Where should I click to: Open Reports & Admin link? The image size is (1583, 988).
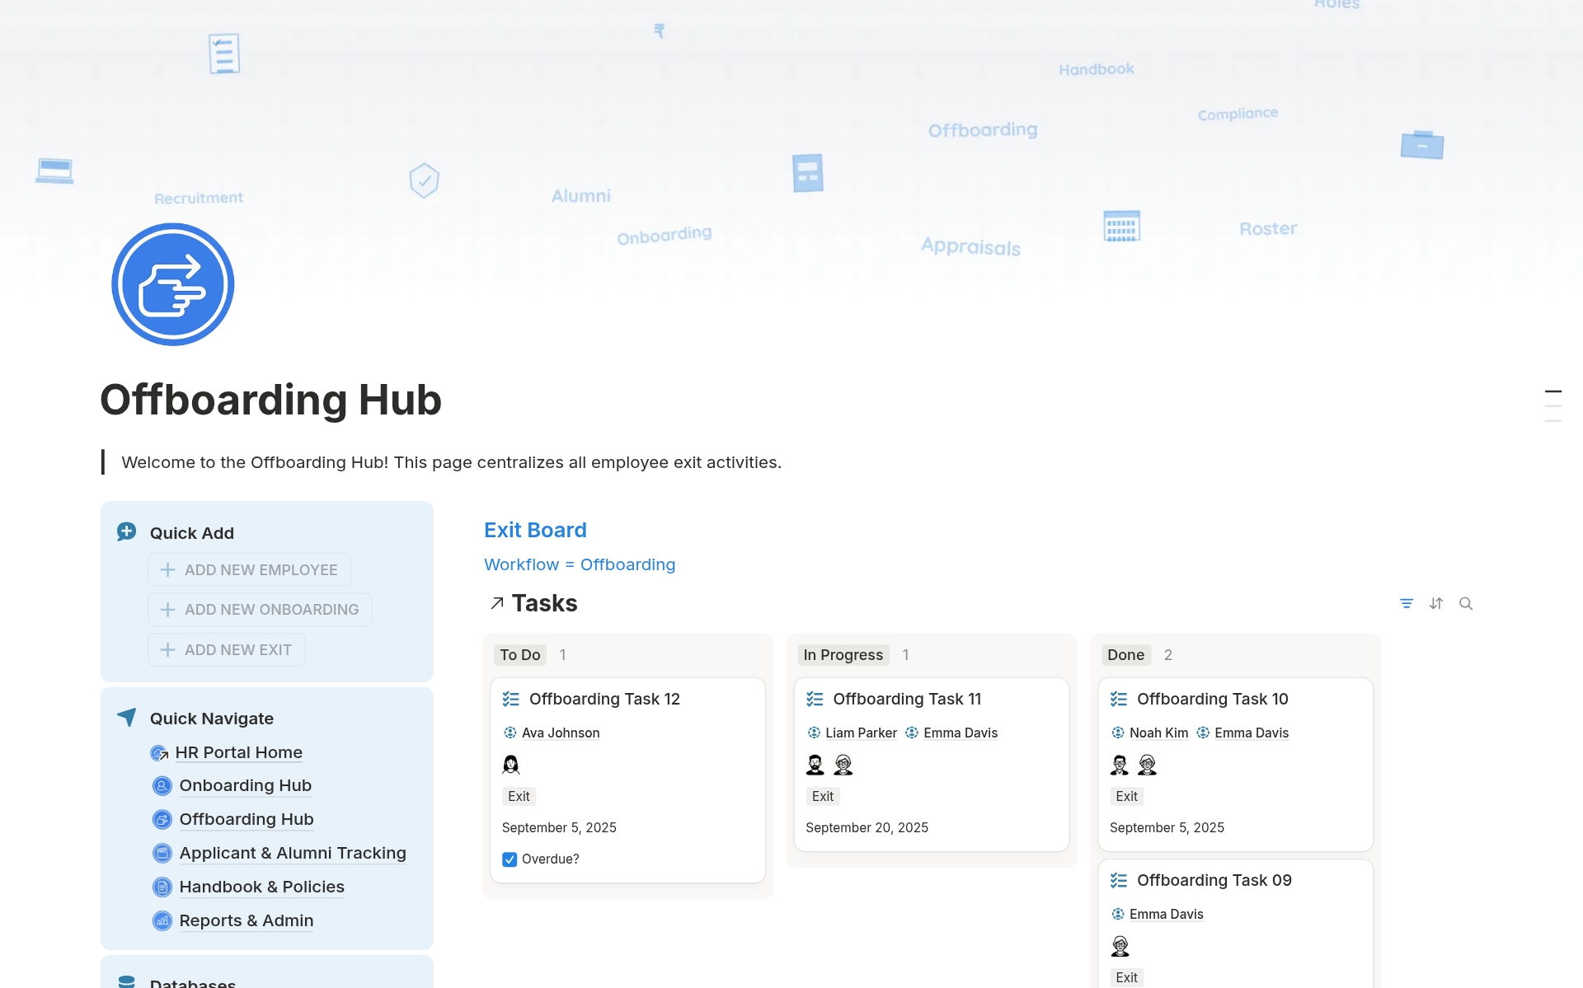[x=247, y=921]
